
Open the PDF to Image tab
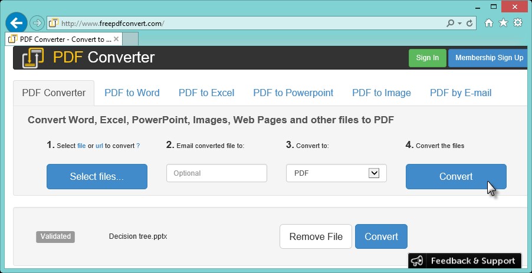(382, 93)
